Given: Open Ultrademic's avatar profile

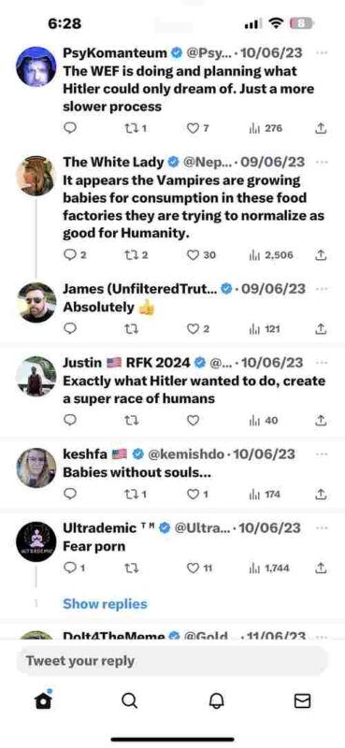Looking at the screenshot, I should (36, 542).
